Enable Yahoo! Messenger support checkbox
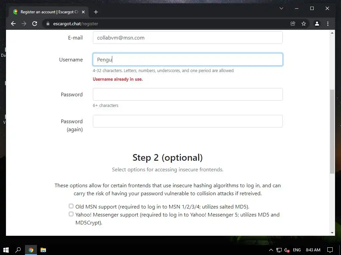The height and width of the screenshot is (255, 341). tap(71, 214)
